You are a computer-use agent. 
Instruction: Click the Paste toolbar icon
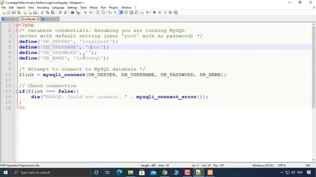tap(53, 12)
